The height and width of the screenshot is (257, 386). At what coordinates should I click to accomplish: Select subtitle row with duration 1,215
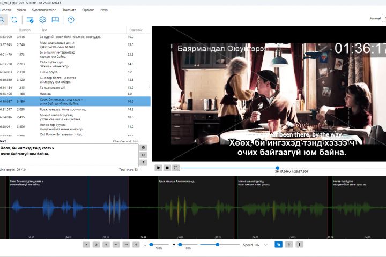tap(75, 88)
